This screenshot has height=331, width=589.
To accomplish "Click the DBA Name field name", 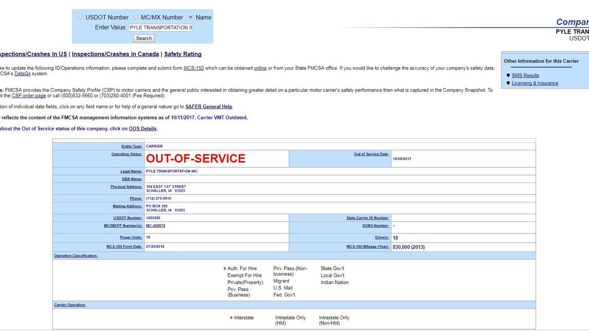I will 132,179.
